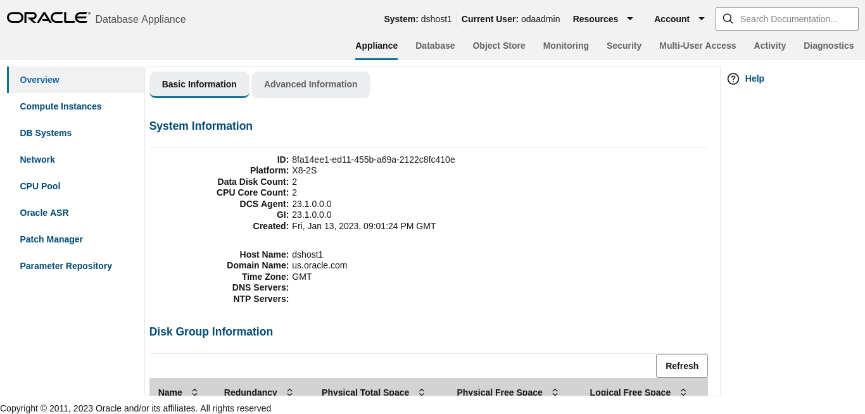Click the Time Zone value GMT
This screenshot has height=414, width=865.
(x=302, y=277)
